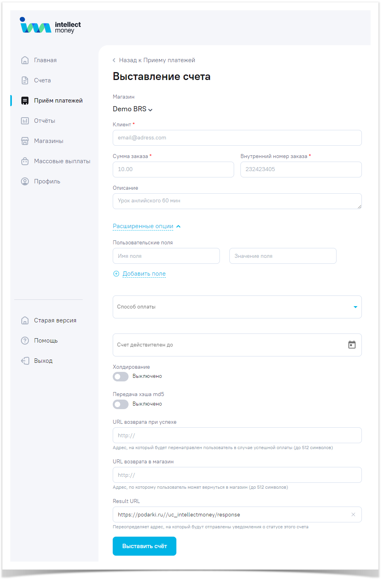
Task: Open Помощь from the sidebar
Action: click(x=45, y=341)
